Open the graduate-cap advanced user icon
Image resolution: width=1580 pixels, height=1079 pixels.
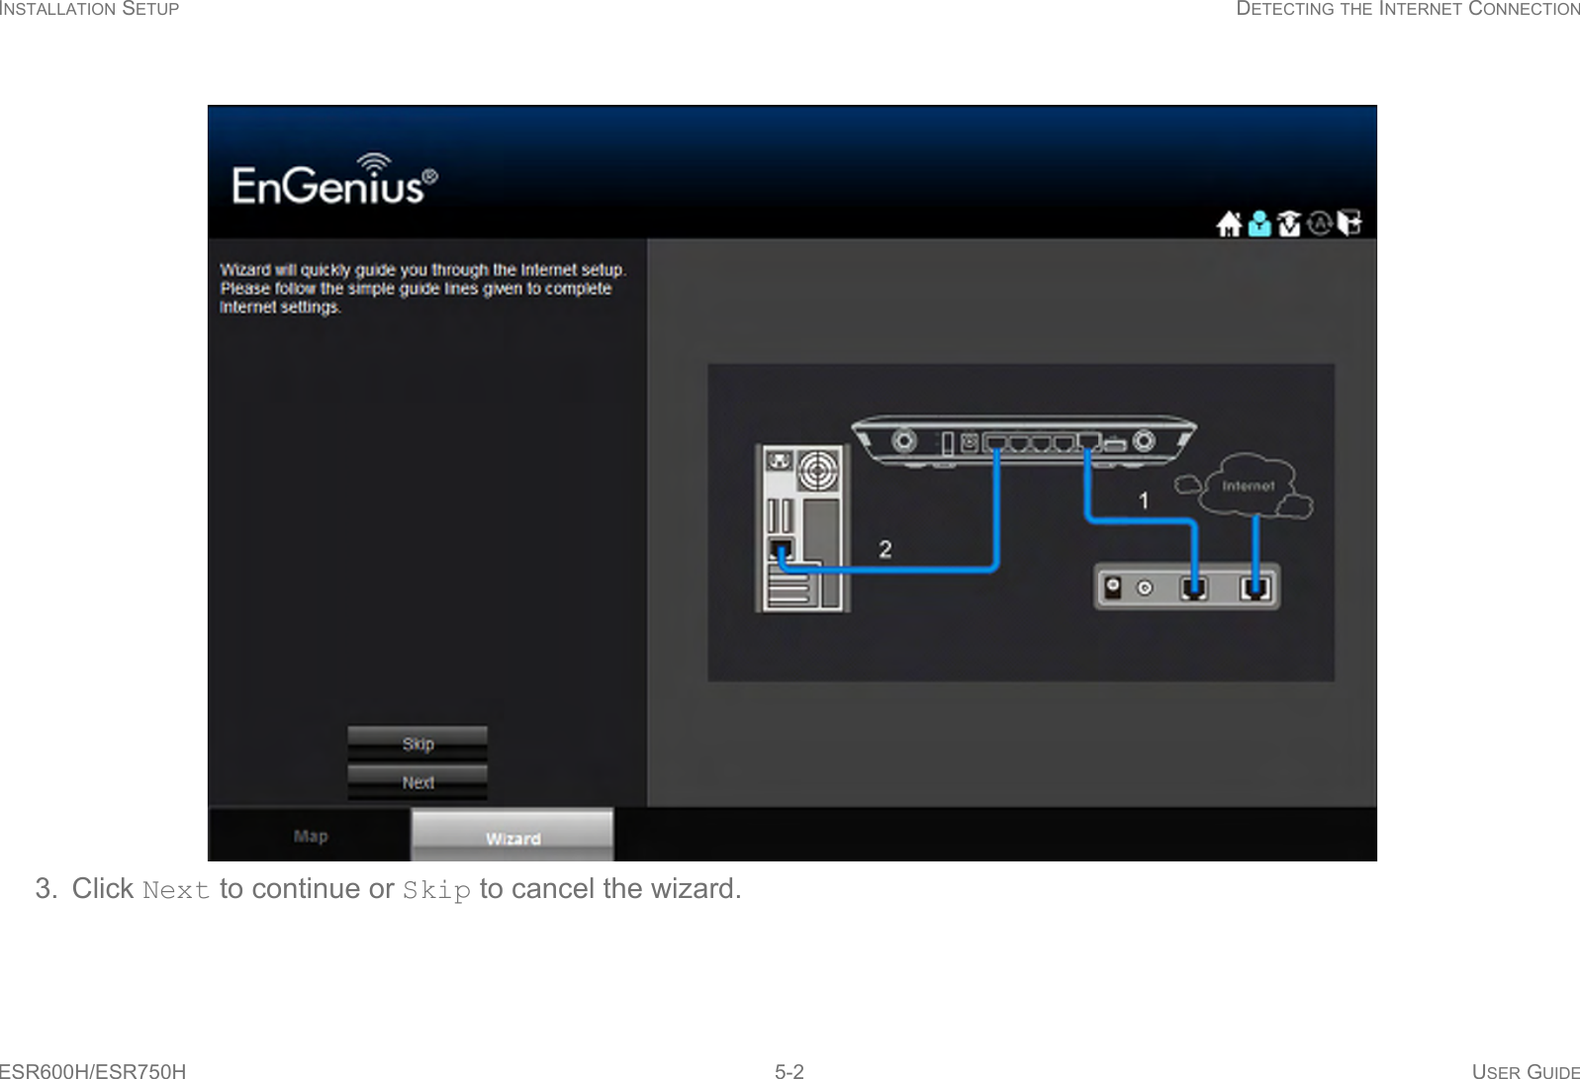tap(1289, 225)
